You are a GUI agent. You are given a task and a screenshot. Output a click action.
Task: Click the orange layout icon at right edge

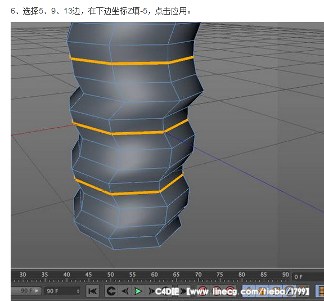[320, 291]
